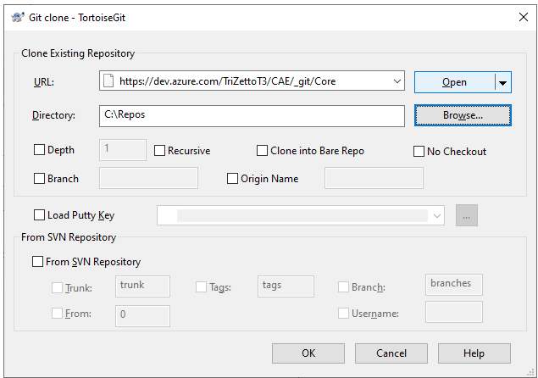This screenshot has height=378, width=538.
Task: Expand the URL history dropdown
Action: pyautogui.click(x=397, y=82)
